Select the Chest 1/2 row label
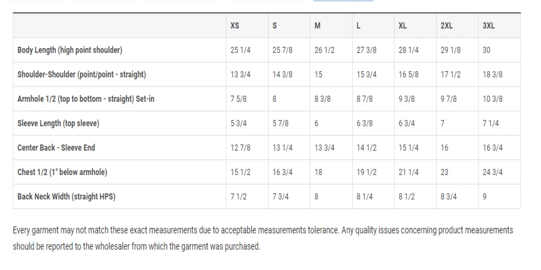Image resolution: width=541 pixels, height=270 pixels. [x=62, y=172]
